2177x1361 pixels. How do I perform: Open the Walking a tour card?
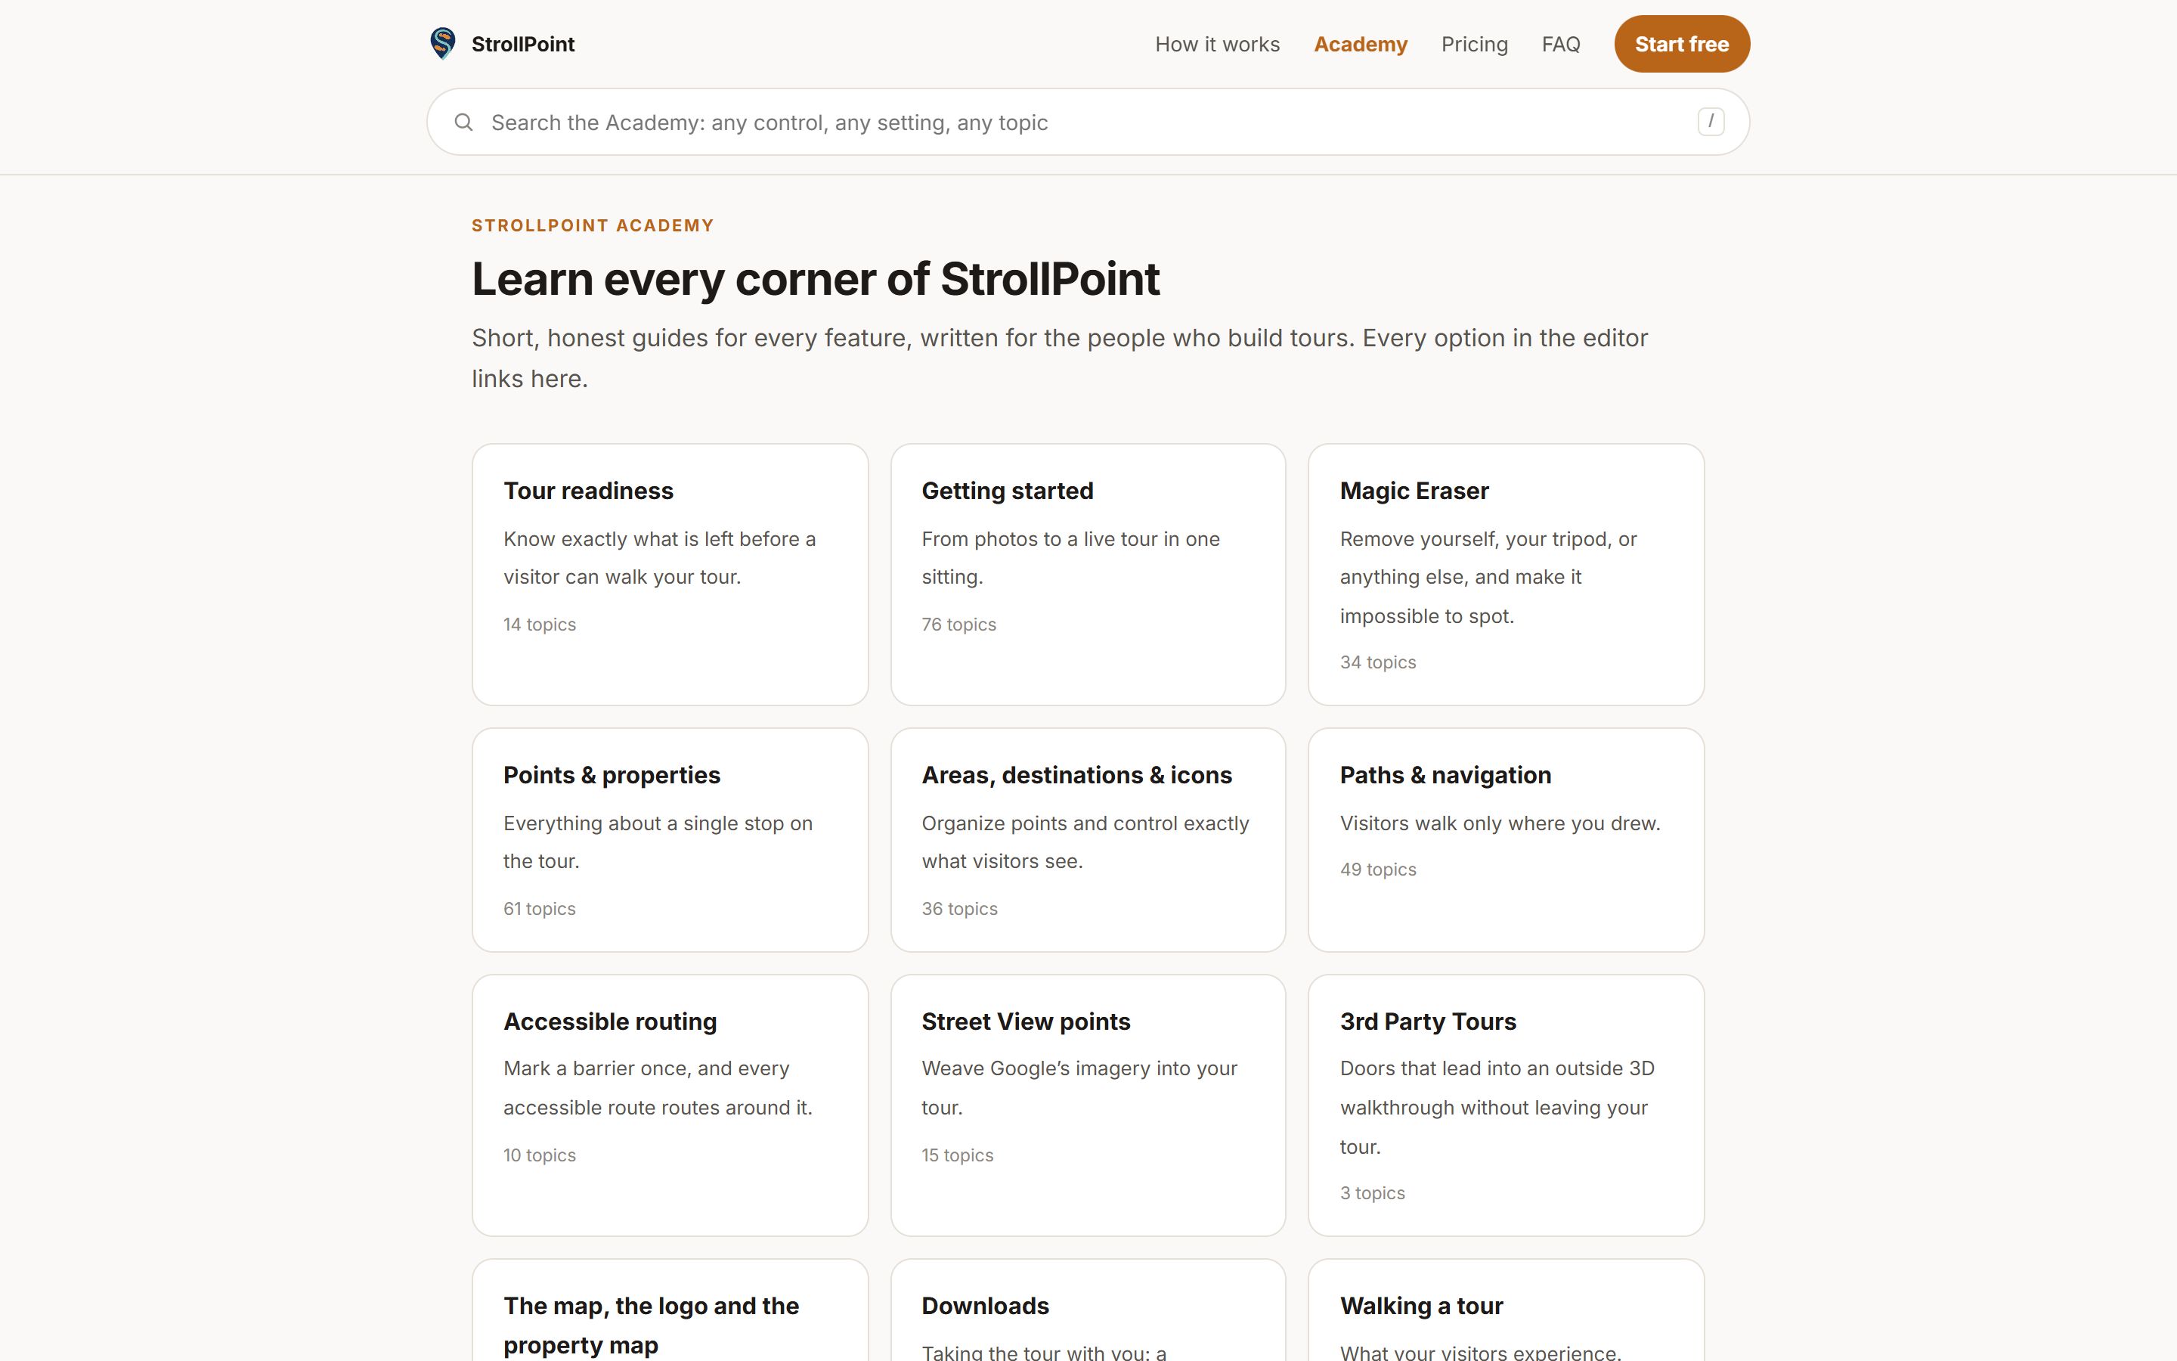(x=1506, y=1310)
